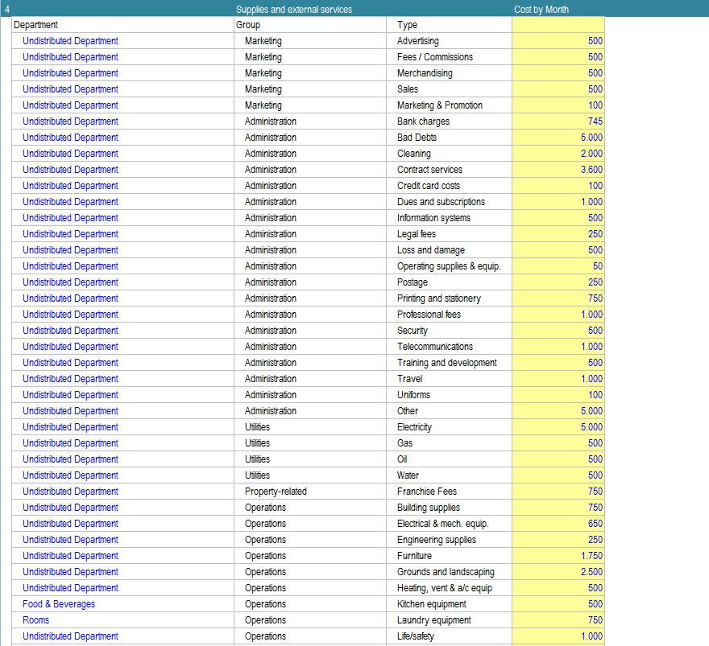Click the Building supplies cell
Screen dimensions: 709x646
click(x=449, y=508)
